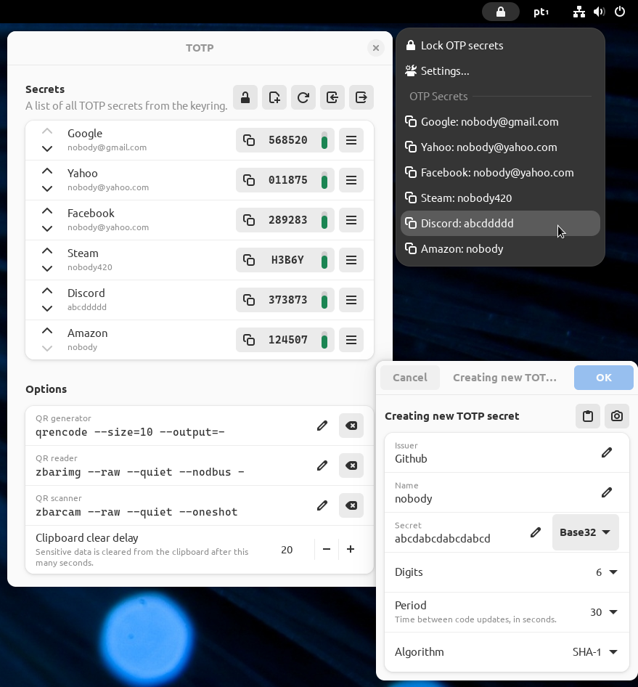
Task: Click the volume icon in top bar
Action: click(600, 12)
